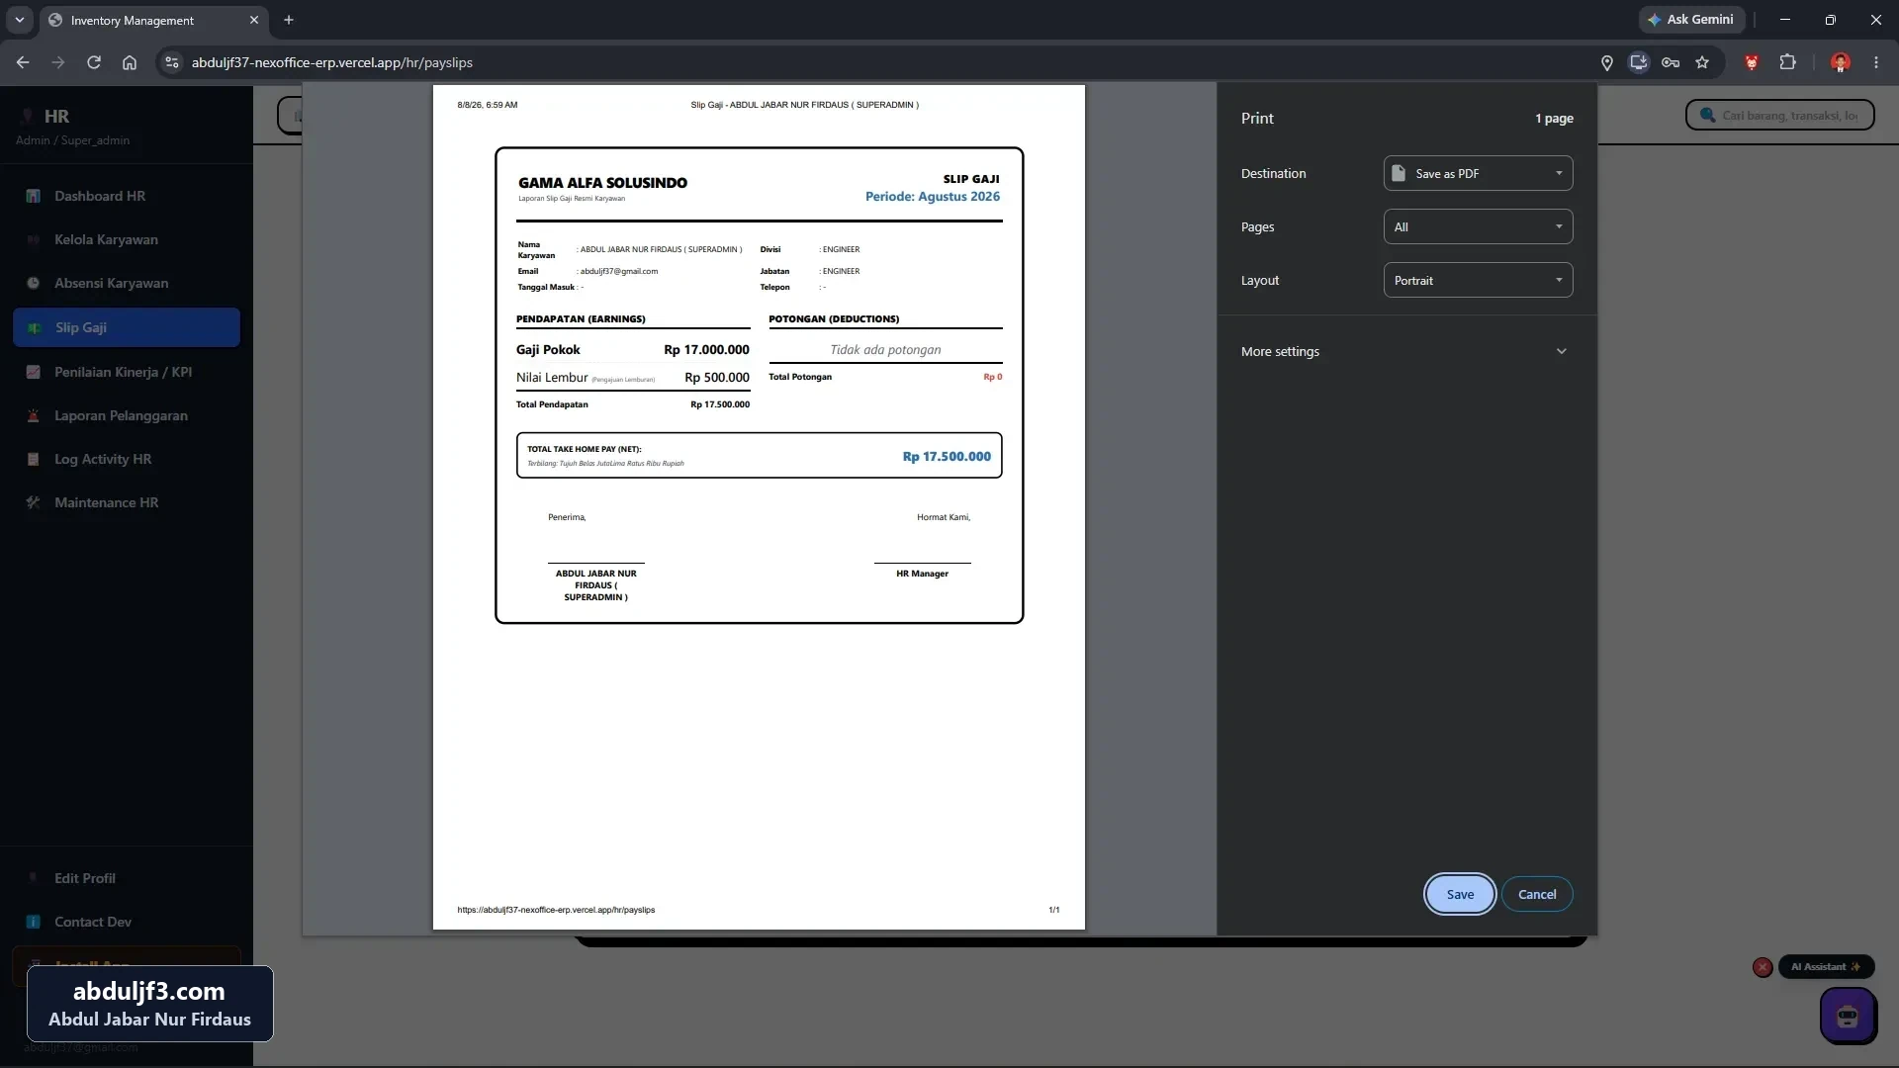1899x1068 pixels.
Task: Click the Dashboard HR chart icon
Action: [x=34, y=196]
